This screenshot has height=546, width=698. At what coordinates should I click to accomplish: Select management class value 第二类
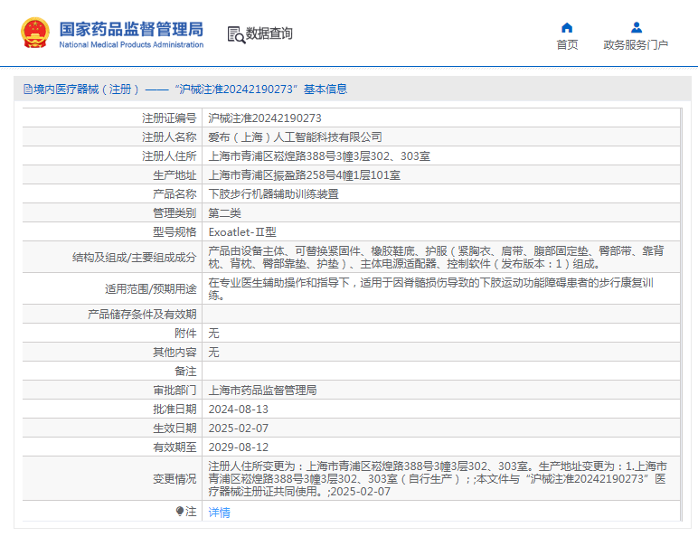(224, 213)
